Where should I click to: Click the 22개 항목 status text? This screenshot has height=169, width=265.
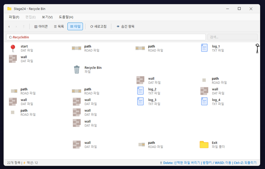13,163
